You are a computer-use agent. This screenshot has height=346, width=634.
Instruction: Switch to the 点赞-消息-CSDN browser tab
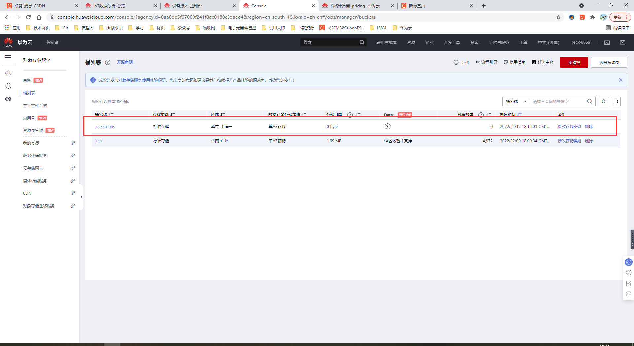[x=42, y=6]
